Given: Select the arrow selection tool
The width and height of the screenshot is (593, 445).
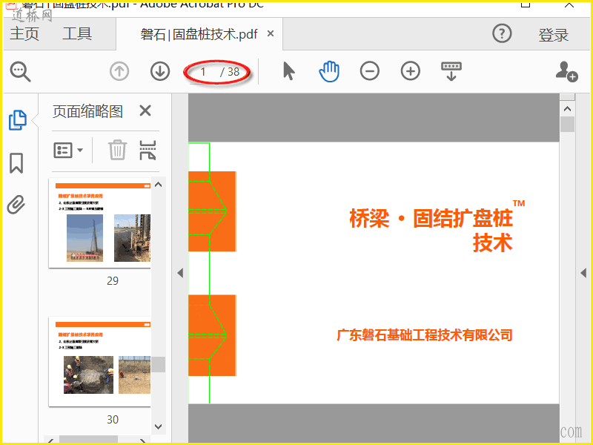Looking at the screenshot, I should click(289, 71).
